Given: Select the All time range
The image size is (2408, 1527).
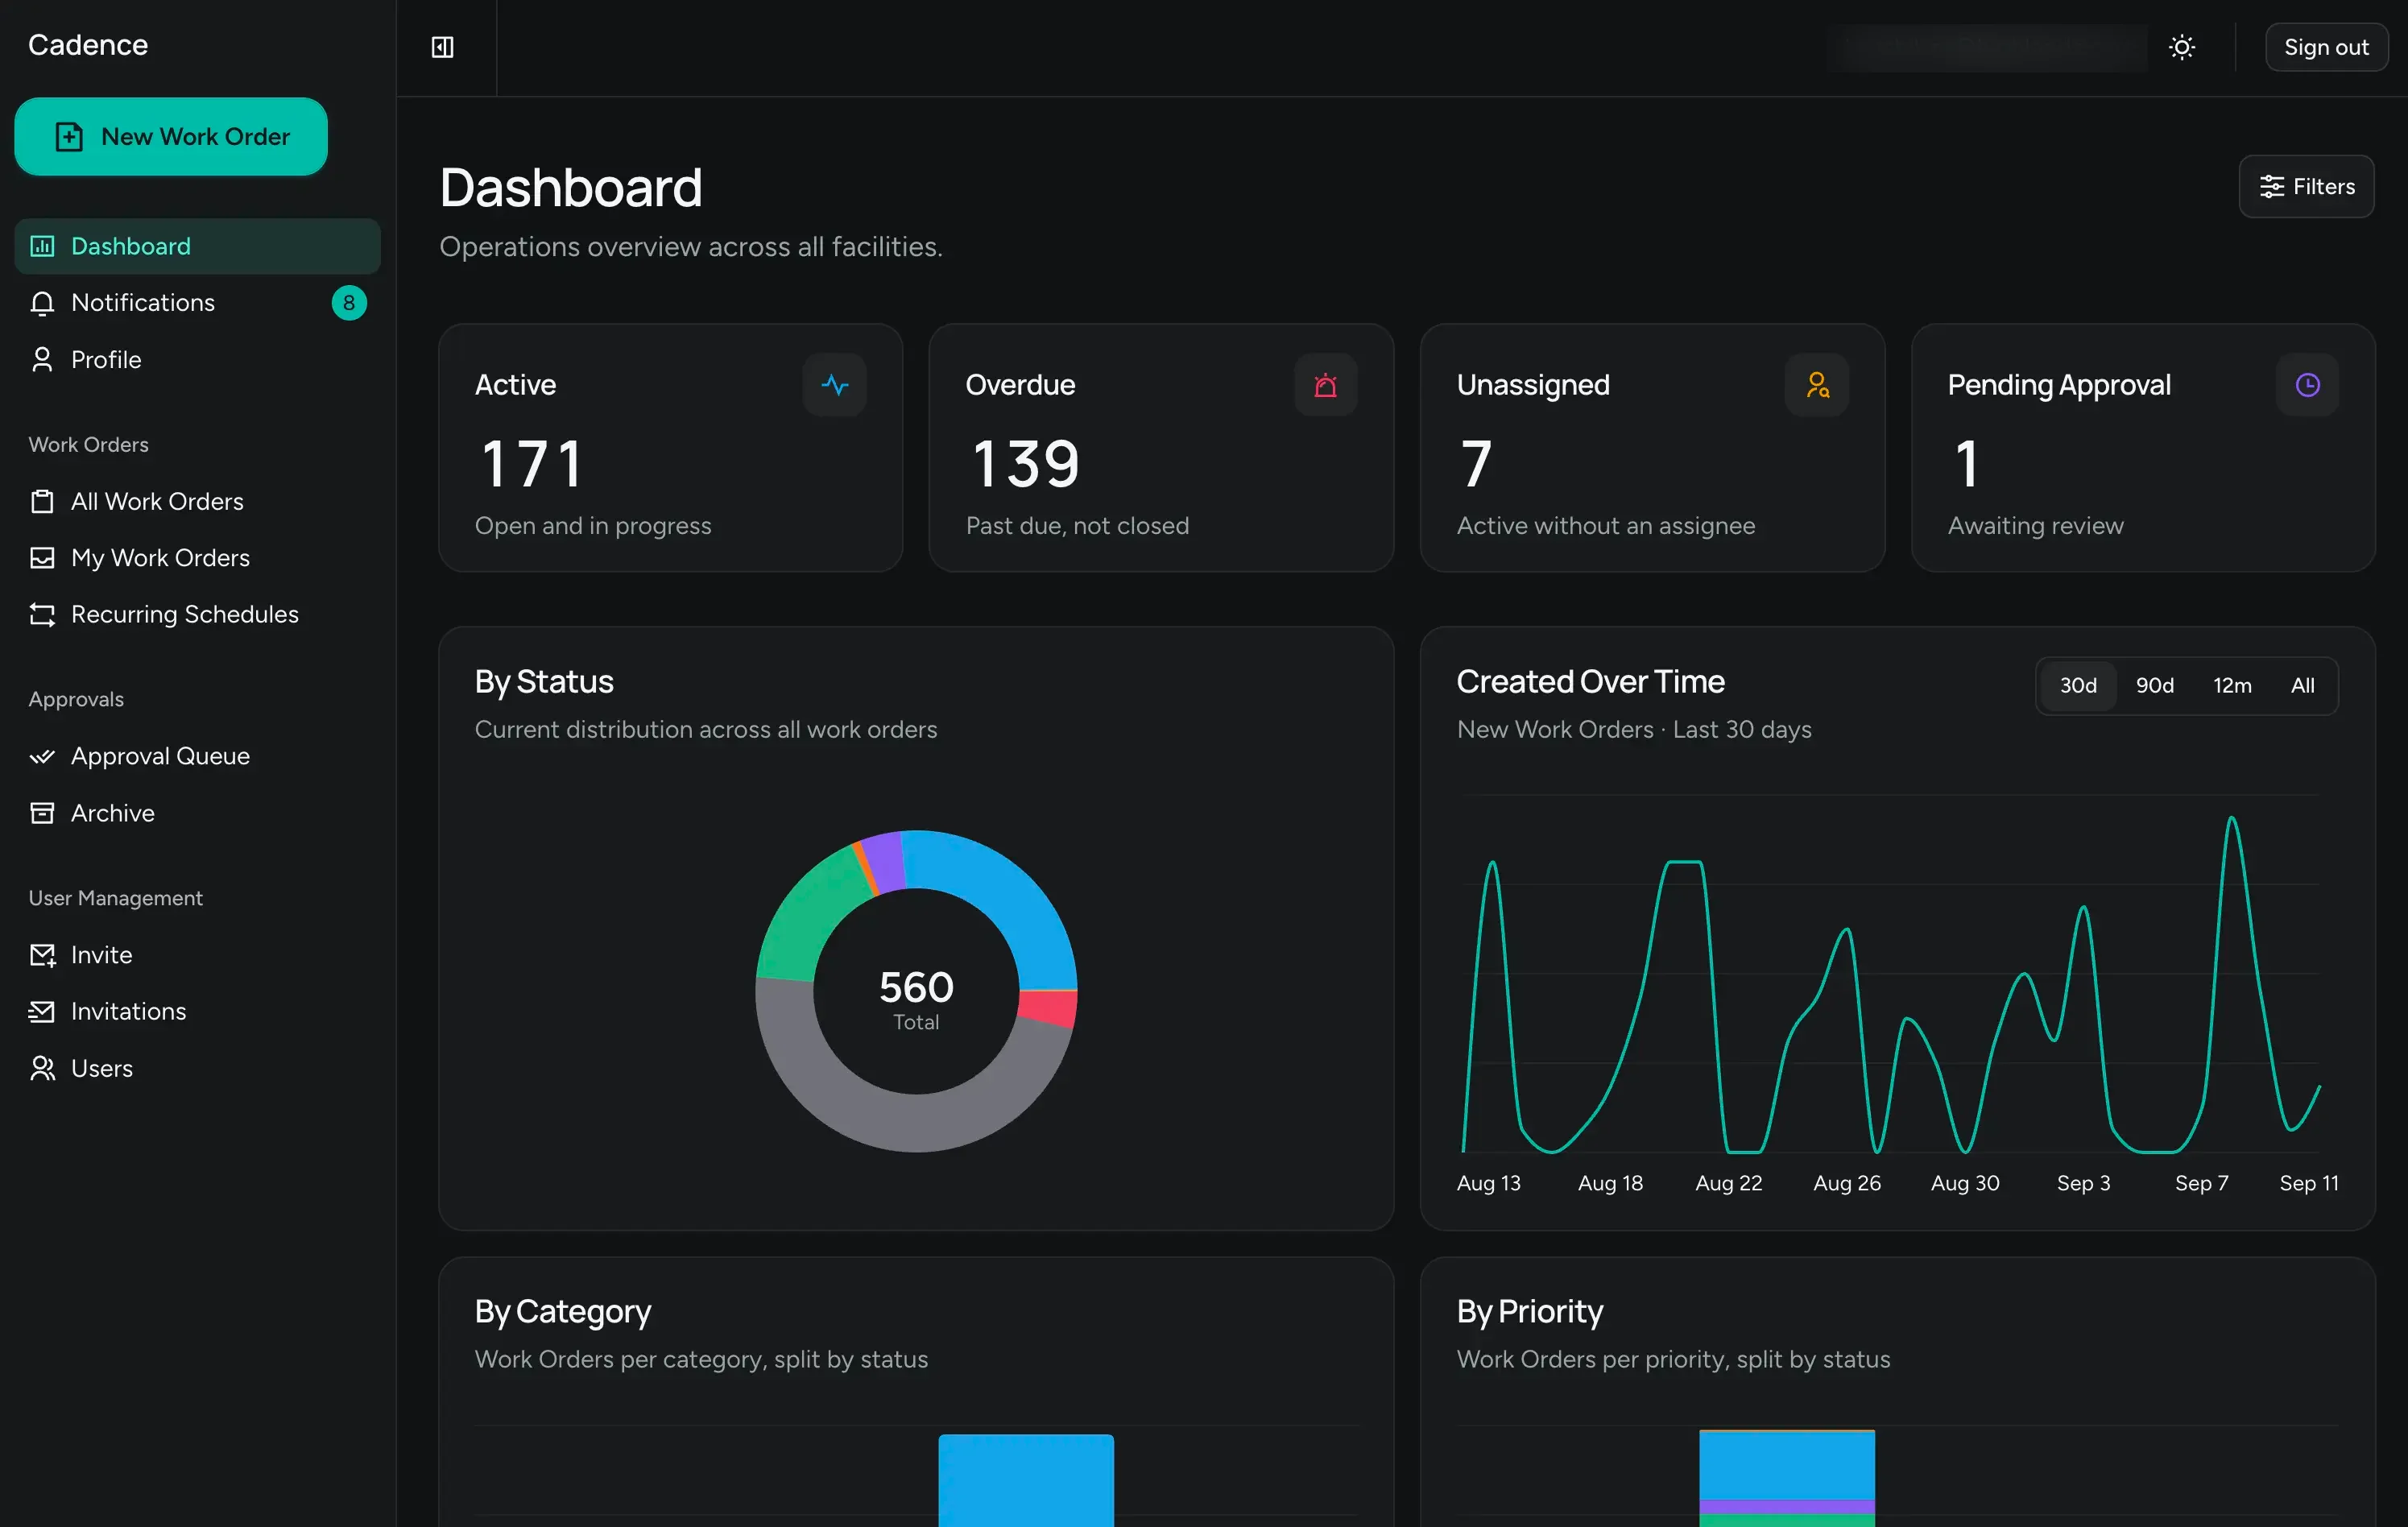Looking at the screenshot, I should pos(2302,685).
